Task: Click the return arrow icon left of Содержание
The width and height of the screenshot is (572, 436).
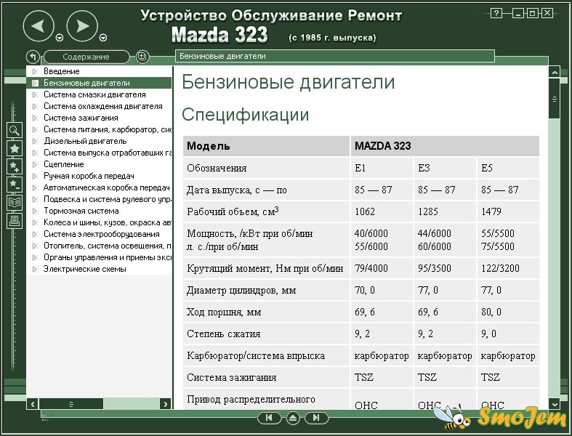Action: pyautogui.click(x=33, y=57)
